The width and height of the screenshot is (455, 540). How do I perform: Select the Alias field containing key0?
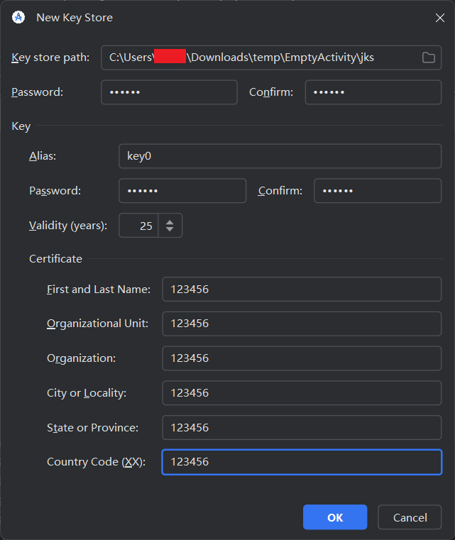point(280,156)
